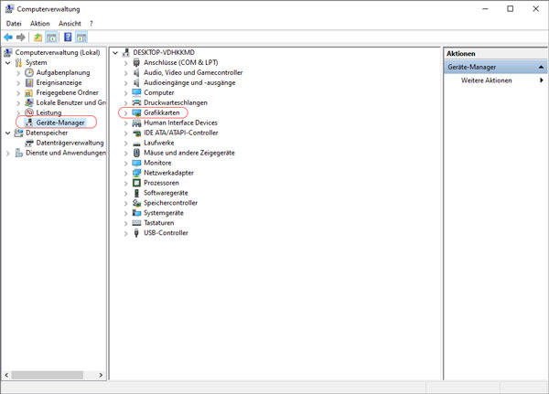Click left pane horizontal scrollbar right arrow
549x394 pixels.
click(x=102, y=376)
